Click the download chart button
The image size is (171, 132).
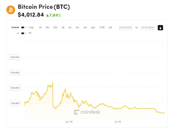[x=160, y=28]
